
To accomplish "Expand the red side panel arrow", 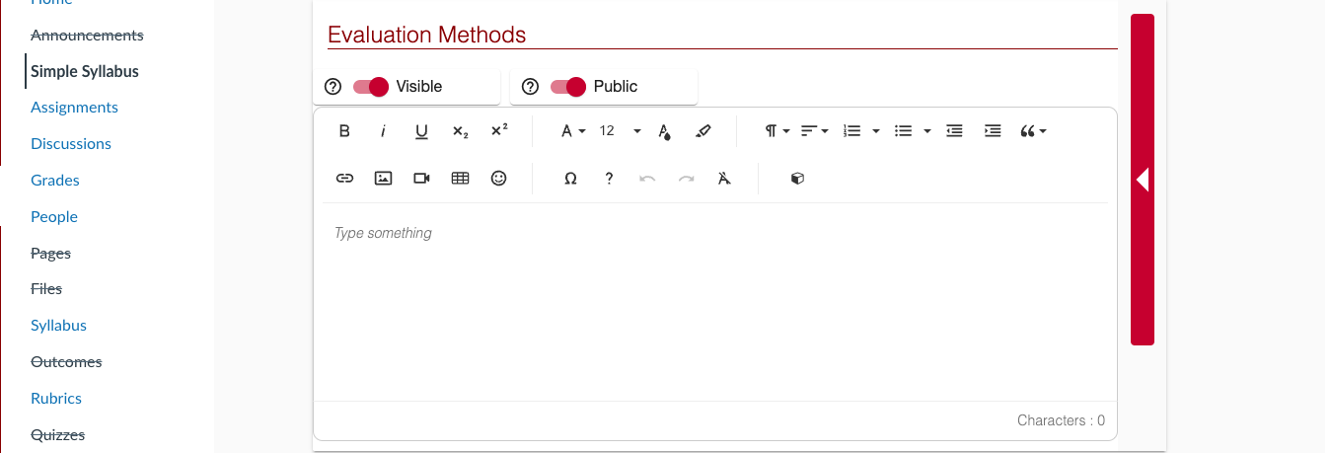I will click(1143, 180).
